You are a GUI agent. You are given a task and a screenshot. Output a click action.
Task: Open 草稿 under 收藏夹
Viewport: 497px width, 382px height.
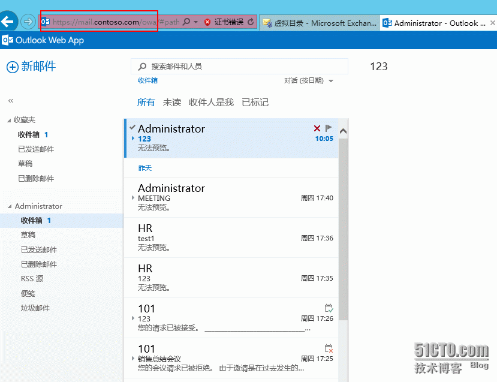click(25, 164)
